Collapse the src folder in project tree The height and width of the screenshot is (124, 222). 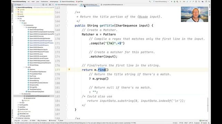click(16, 18)
